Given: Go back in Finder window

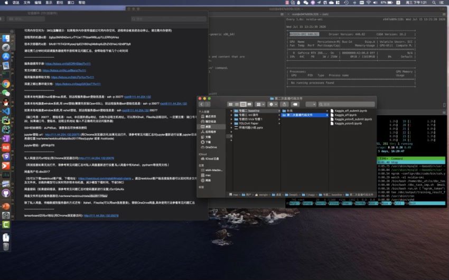Looking at the screenshot, I should click(202, 104).
